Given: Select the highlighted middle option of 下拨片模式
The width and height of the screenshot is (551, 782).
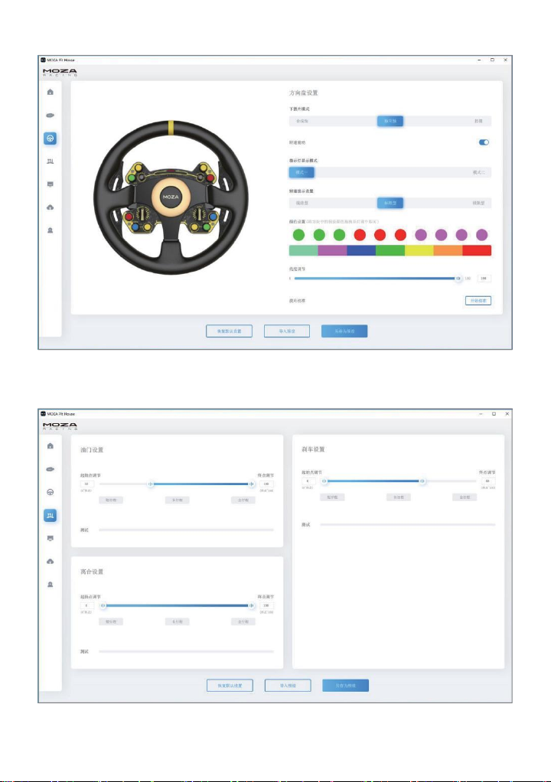Looking at the screenshot, I should click(390, 121).
